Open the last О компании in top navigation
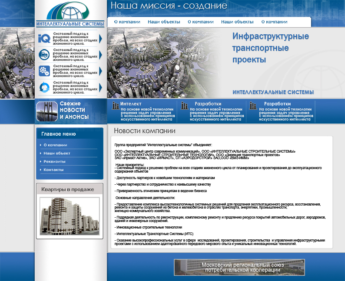Screen dimensions: 345x281 pyautogui.click(x=274, y=22)
